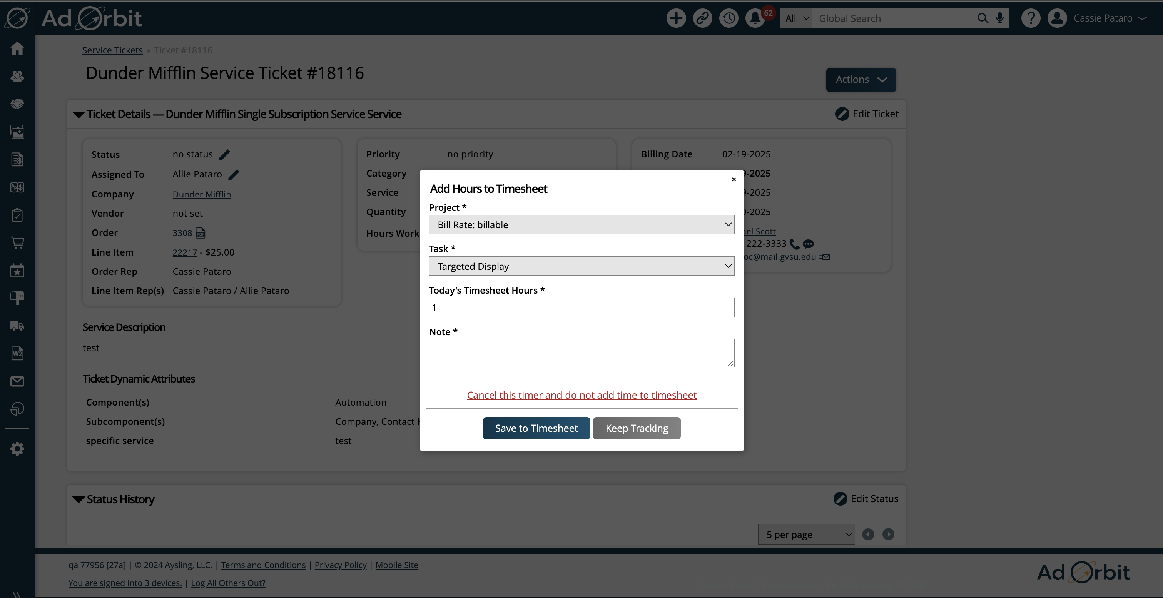Image resolution: width=1163 pixels, height=598 pixels.
Task: Click the send email envelope icon
Action: coord(824,257)
